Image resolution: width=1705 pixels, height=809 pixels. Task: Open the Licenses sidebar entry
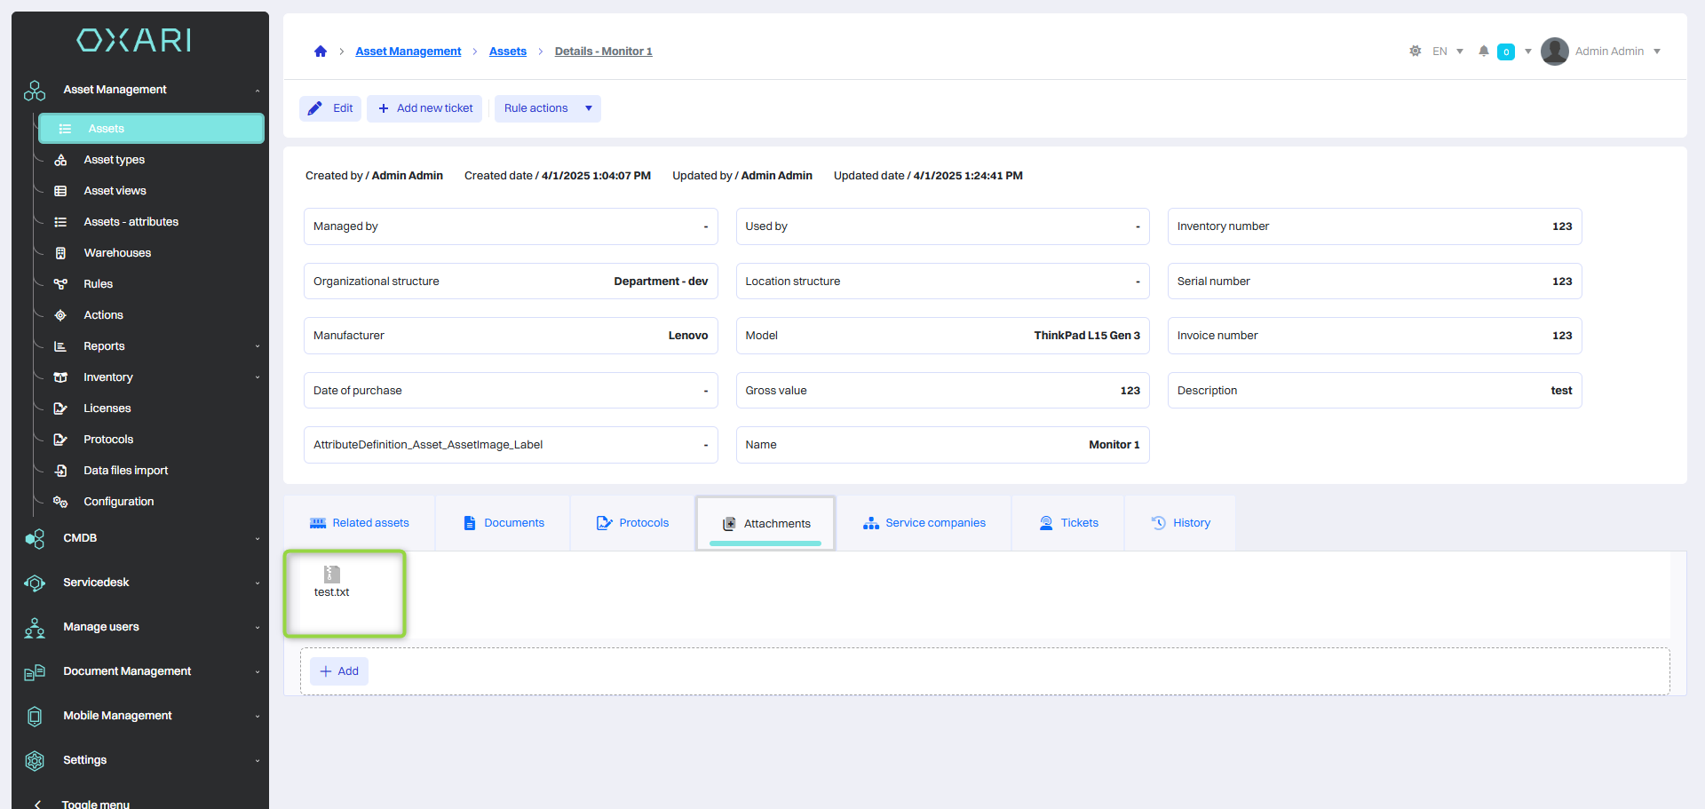[107, 408]
